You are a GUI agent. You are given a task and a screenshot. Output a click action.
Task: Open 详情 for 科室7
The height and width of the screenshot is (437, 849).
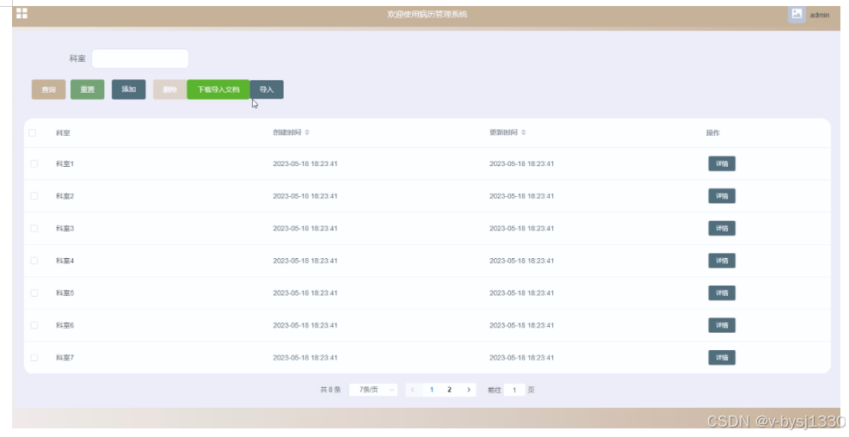click(722, 357)
